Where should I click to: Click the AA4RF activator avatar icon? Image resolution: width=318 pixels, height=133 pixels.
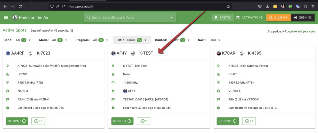pos(8,53)
